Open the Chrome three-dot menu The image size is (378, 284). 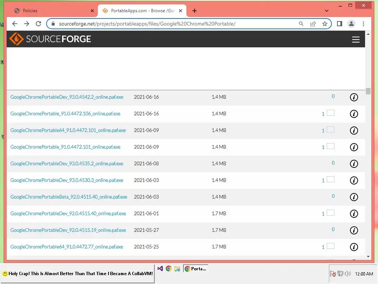click(x=363, y=24)
